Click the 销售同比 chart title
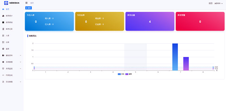 pos(33,36)
